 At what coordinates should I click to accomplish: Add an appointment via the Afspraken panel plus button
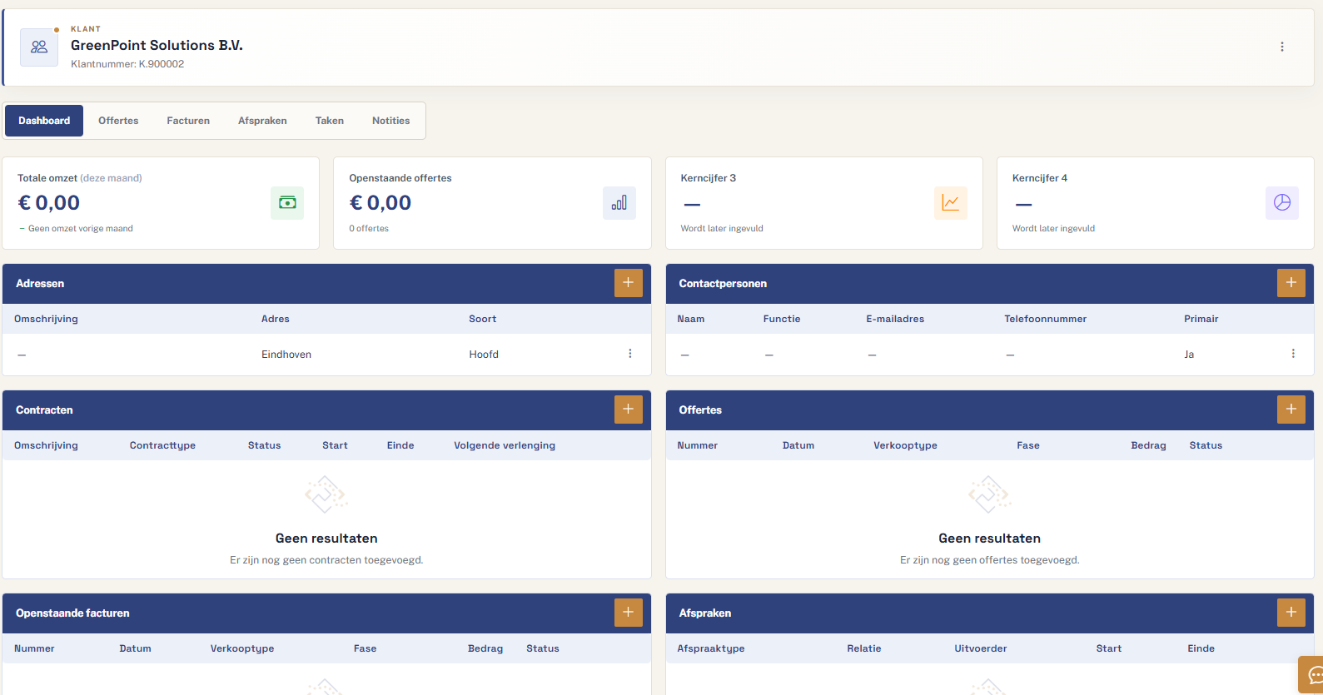point(1291,613)
